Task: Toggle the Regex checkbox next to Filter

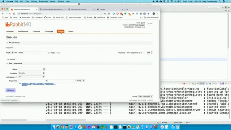Action: pos(49,53)
